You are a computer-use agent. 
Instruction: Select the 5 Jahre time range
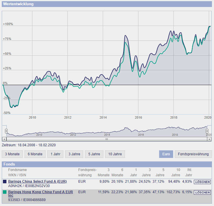click(94, 154)
